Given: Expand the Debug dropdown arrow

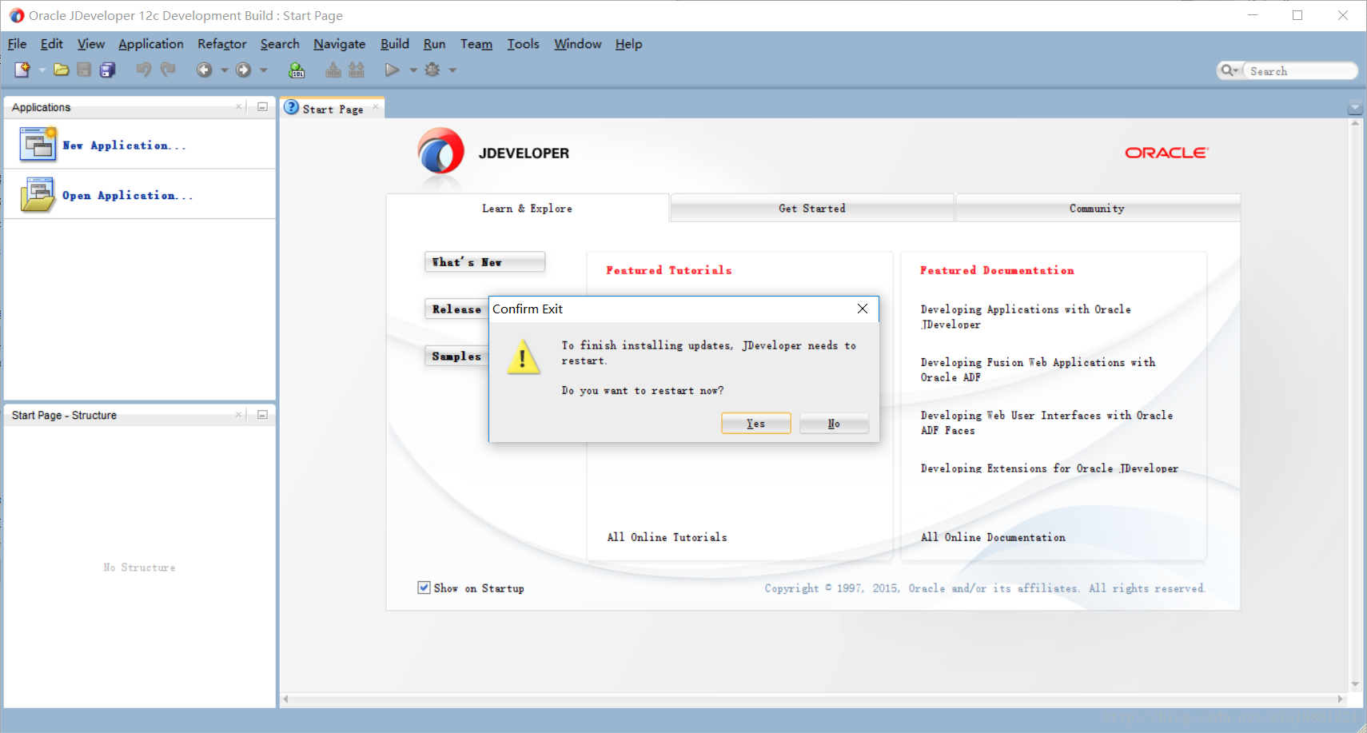Looking at the screenshot, I should [x=452, y=70].
